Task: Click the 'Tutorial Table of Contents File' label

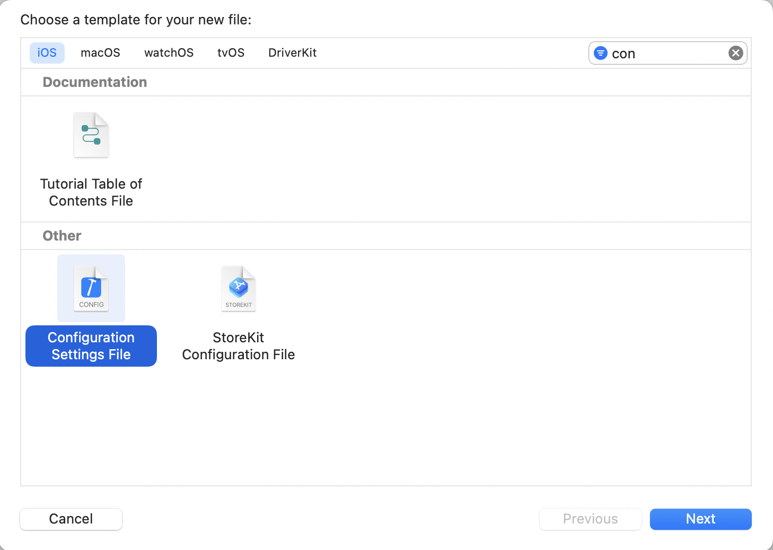Action: click(x=91, y=192)
